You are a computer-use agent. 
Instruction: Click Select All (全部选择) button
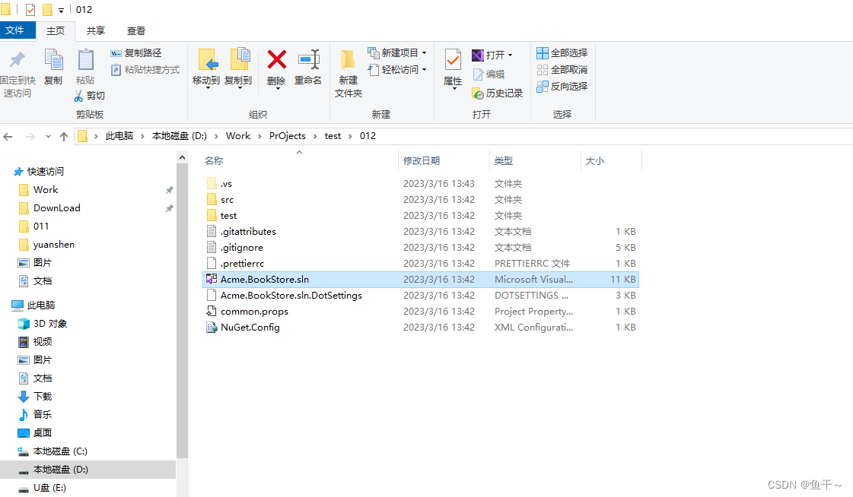click(x=562, y=53)
